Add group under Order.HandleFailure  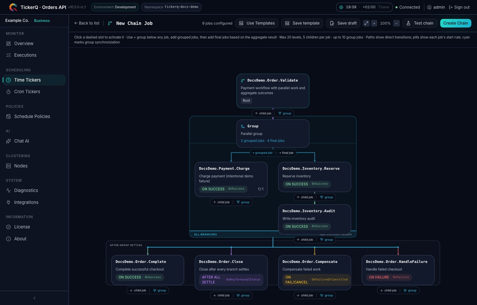[x=410, y=290]
